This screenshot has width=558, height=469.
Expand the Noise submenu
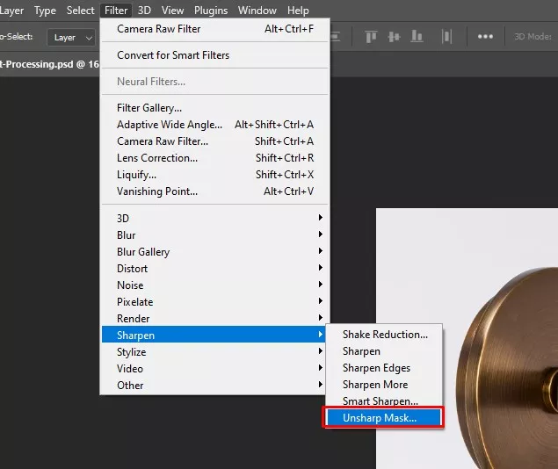[x=215, y=285]
